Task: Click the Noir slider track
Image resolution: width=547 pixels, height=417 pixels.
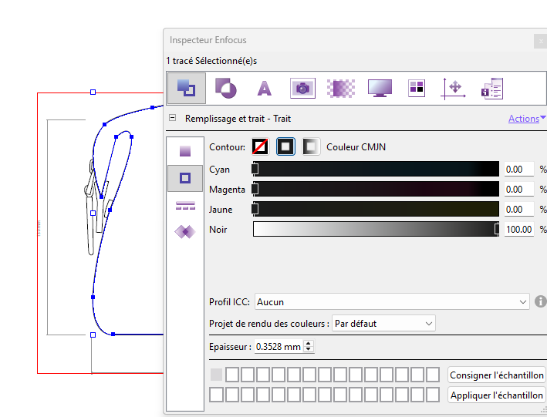Action: point(376,229)
